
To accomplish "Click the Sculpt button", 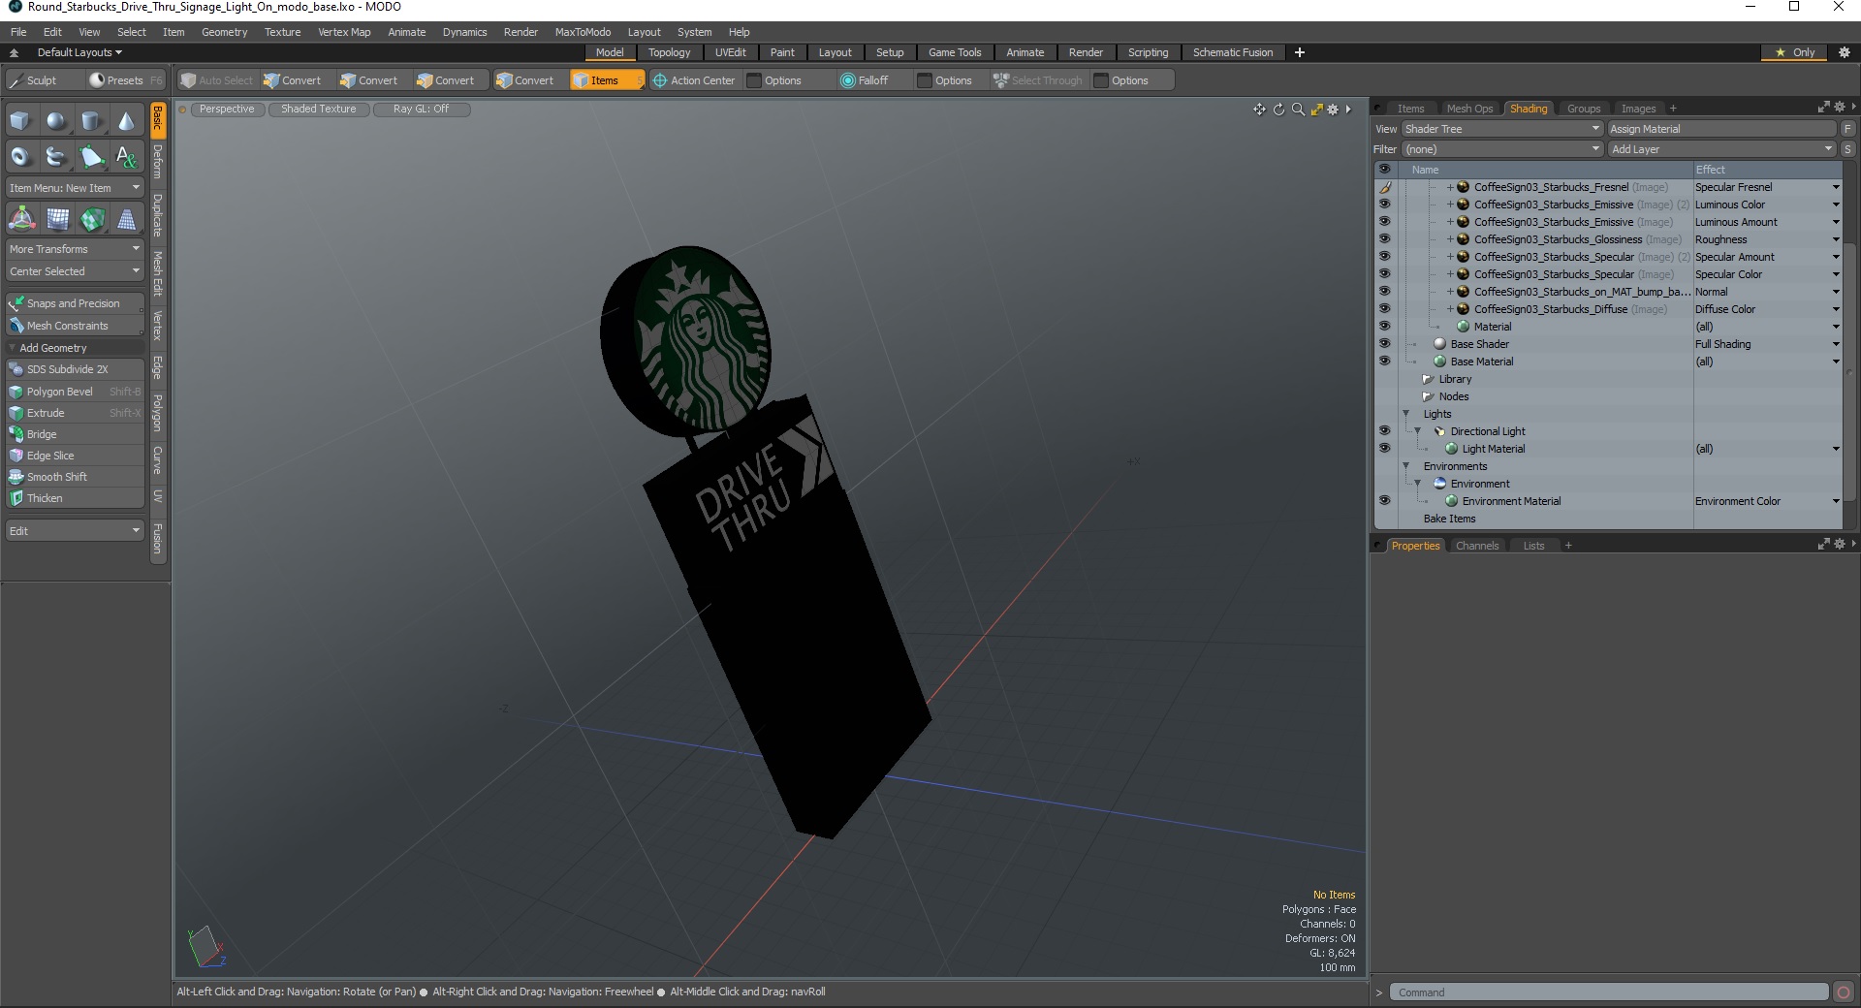I will [x=43, y=80].
